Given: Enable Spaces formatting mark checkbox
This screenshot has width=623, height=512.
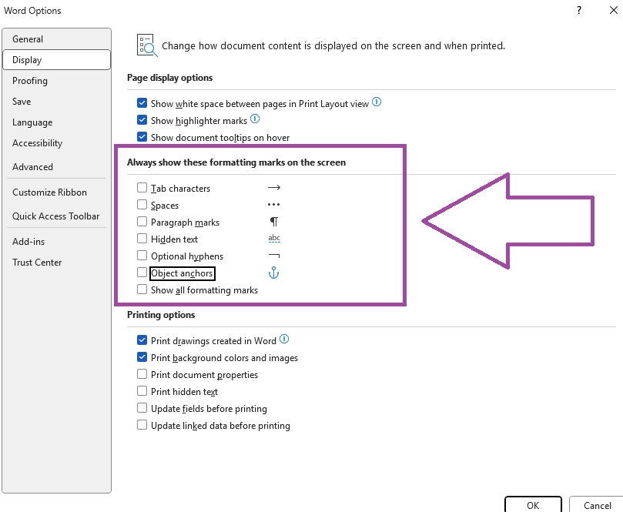Looking at the screenshot, I should pyautogui.click(x=142, y=205).
